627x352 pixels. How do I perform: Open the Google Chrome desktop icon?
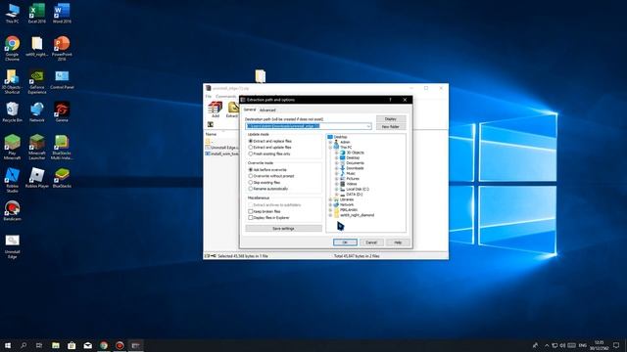pos(12,48)
